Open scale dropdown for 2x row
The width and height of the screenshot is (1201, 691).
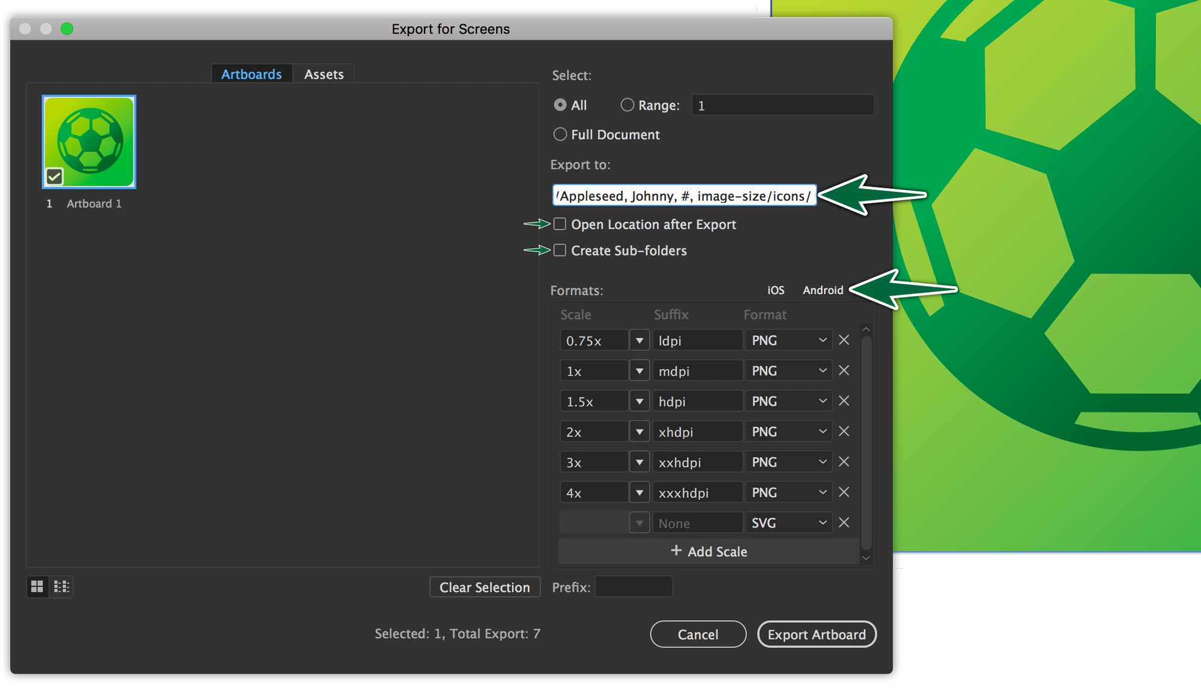pyautogui.click(x=640, y=432)
